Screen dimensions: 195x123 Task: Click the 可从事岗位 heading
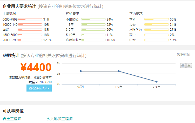coord(13,111)
